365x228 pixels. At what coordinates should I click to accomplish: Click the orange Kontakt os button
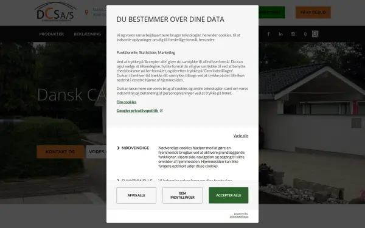[60, 151]
